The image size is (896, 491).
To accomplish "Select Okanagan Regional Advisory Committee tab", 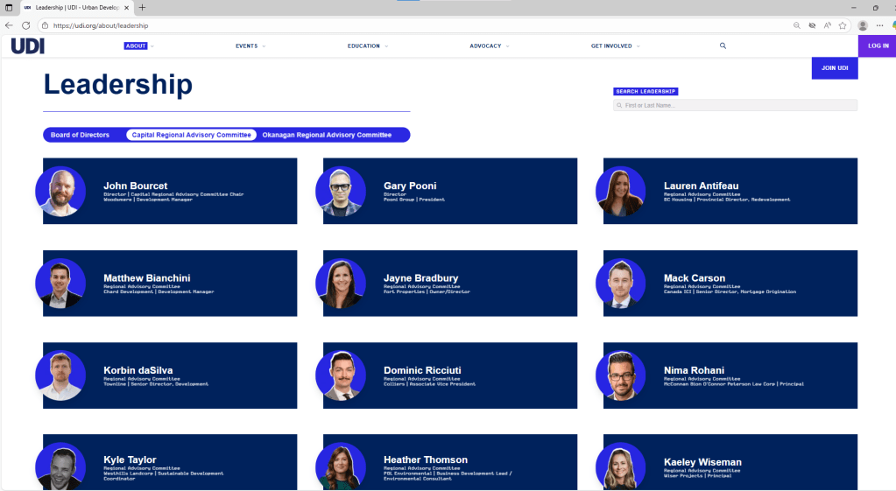I will pos(327,135).
